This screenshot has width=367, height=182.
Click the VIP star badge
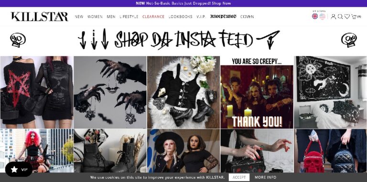pyautogui.click(x=19, y=170)
